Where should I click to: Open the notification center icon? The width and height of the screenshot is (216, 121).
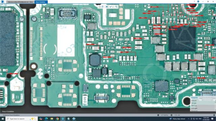click(212, 119)
